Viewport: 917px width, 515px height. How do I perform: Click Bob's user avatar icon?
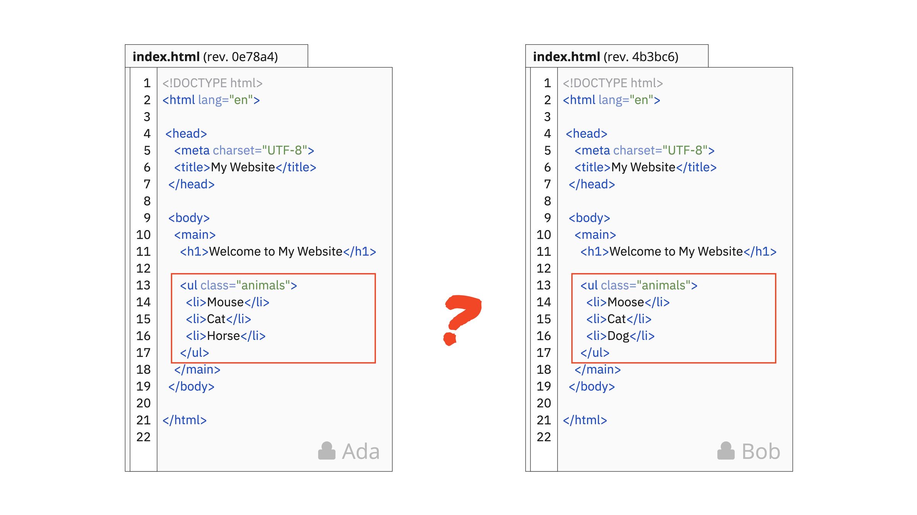726,451
